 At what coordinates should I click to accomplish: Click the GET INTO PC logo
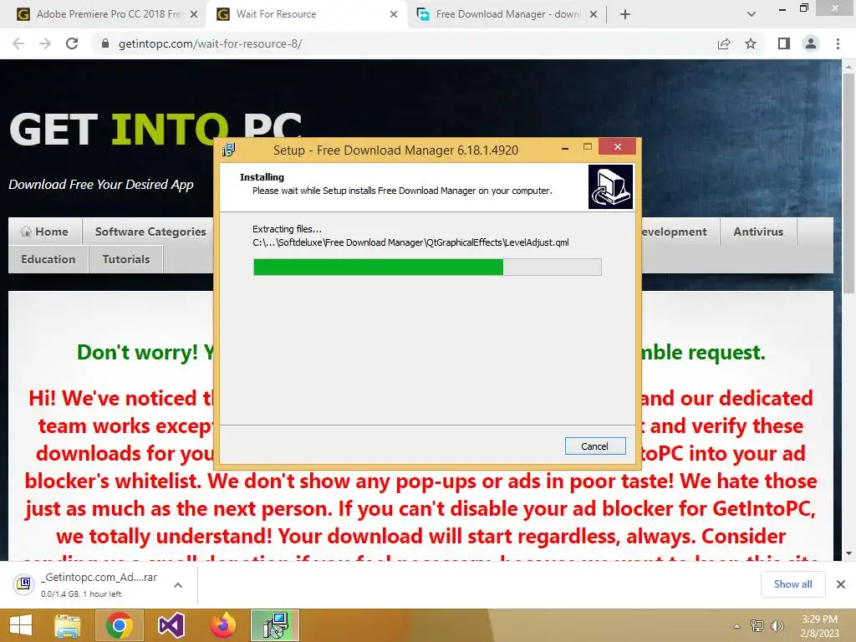point(155,130)
